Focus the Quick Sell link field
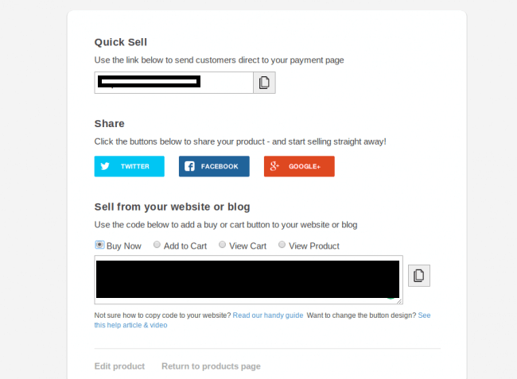This screenshot has height=379, width=517. 173,83
